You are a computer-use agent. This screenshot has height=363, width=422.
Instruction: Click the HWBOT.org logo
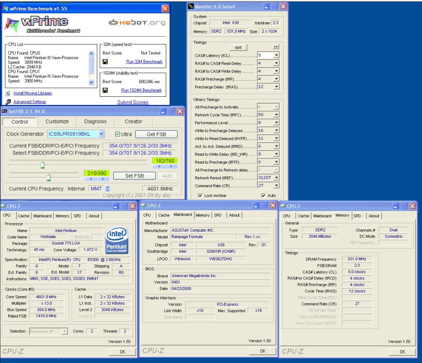[137, 23]
